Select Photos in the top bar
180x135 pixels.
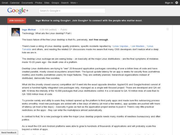tap(39, 3)
